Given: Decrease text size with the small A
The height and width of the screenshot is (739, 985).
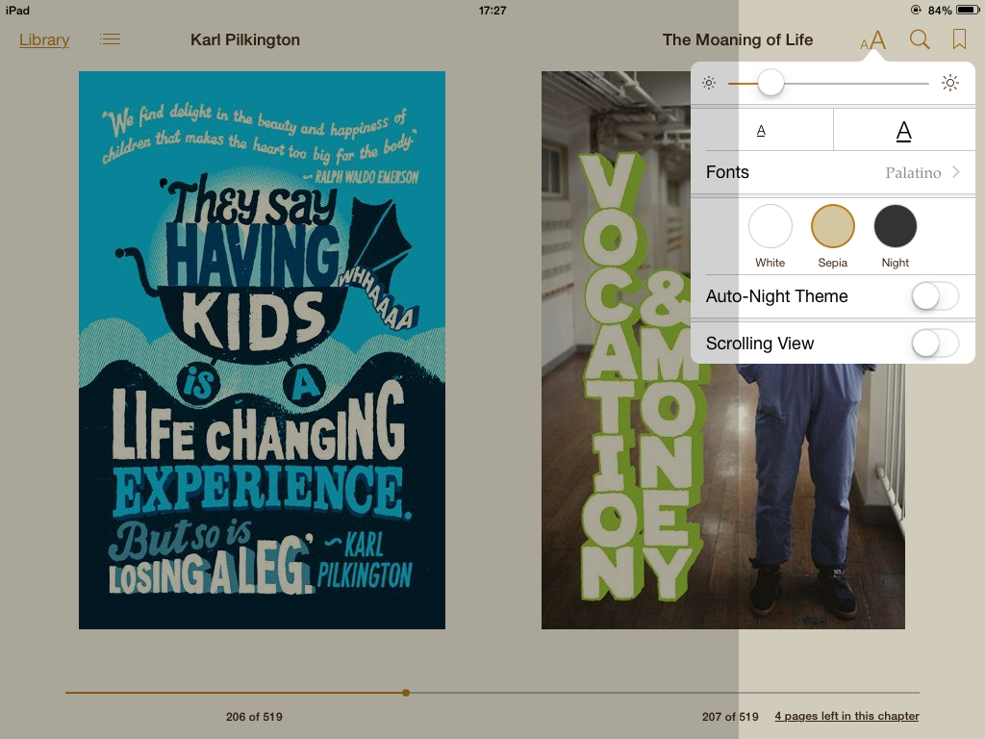Looking at the screenshot, I should (x=762, y=131).
